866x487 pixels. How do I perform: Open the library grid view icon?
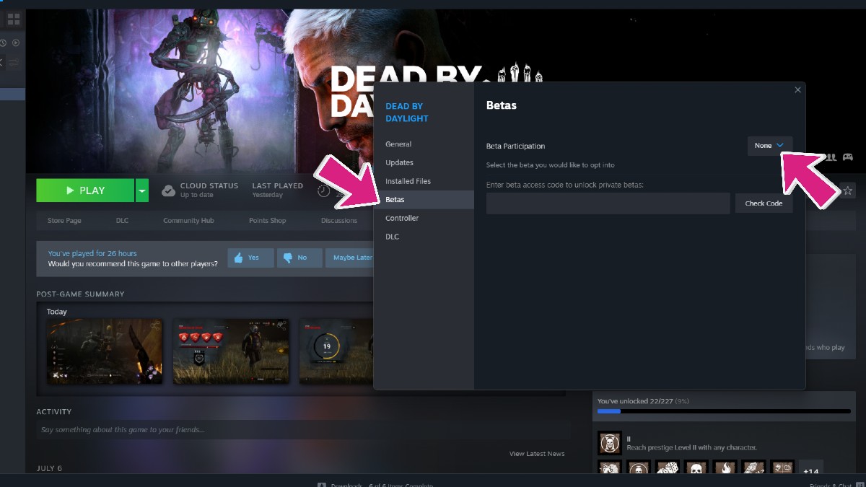click(13, 19)
